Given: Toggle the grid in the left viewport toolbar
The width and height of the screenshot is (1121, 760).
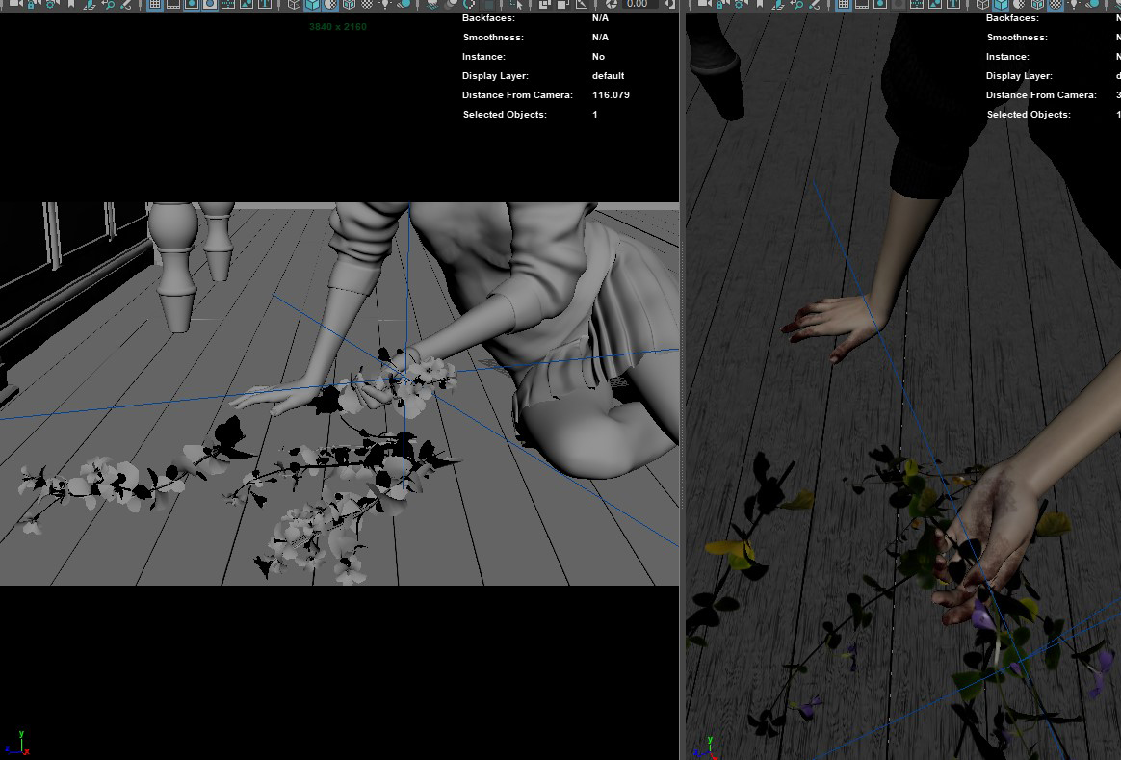Looking at the screenshot, I should 154,5.
